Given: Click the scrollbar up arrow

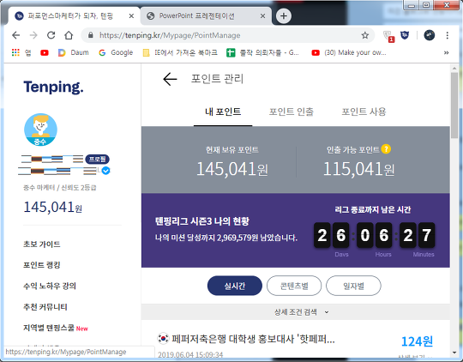Looking at the screenshot, I should point(454,69).
